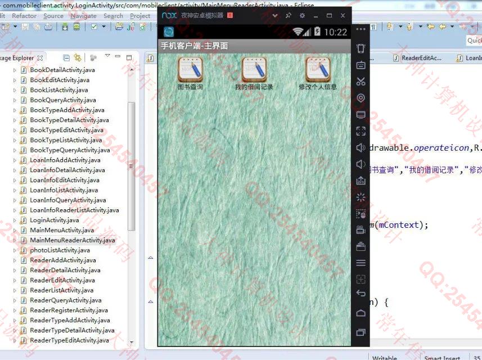Minimize Package Explorer view

(118, 56)
